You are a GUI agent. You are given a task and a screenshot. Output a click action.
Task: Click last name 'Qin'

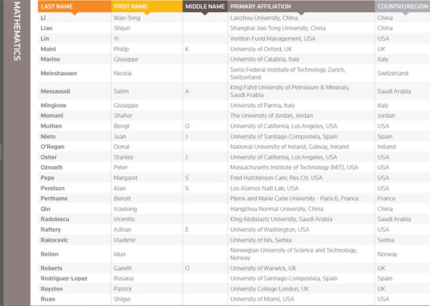45,209
